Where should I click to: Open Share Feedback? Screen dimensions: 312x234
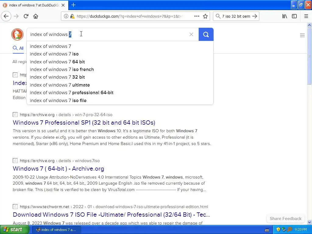pos(285,218)
